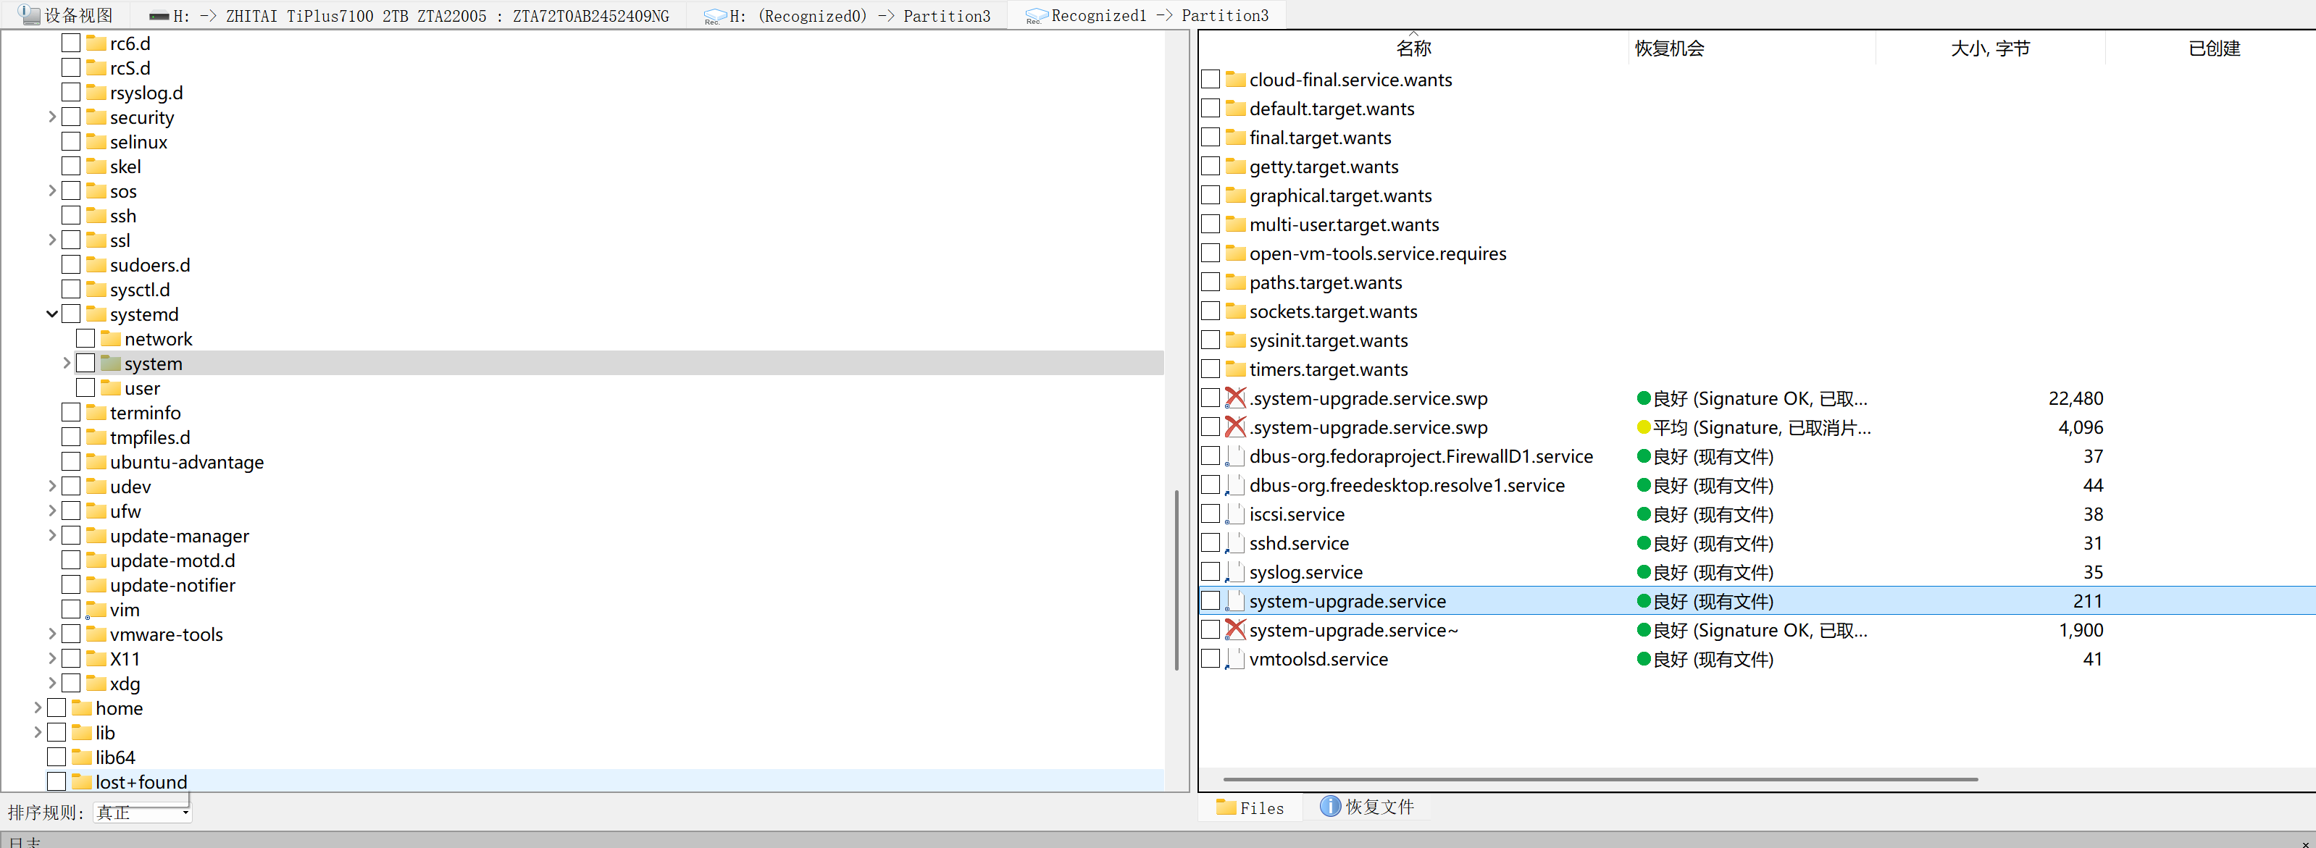Click deleted-file icon of system-upgrade.service~
Screen dimensions: 2316x848
1235,630
